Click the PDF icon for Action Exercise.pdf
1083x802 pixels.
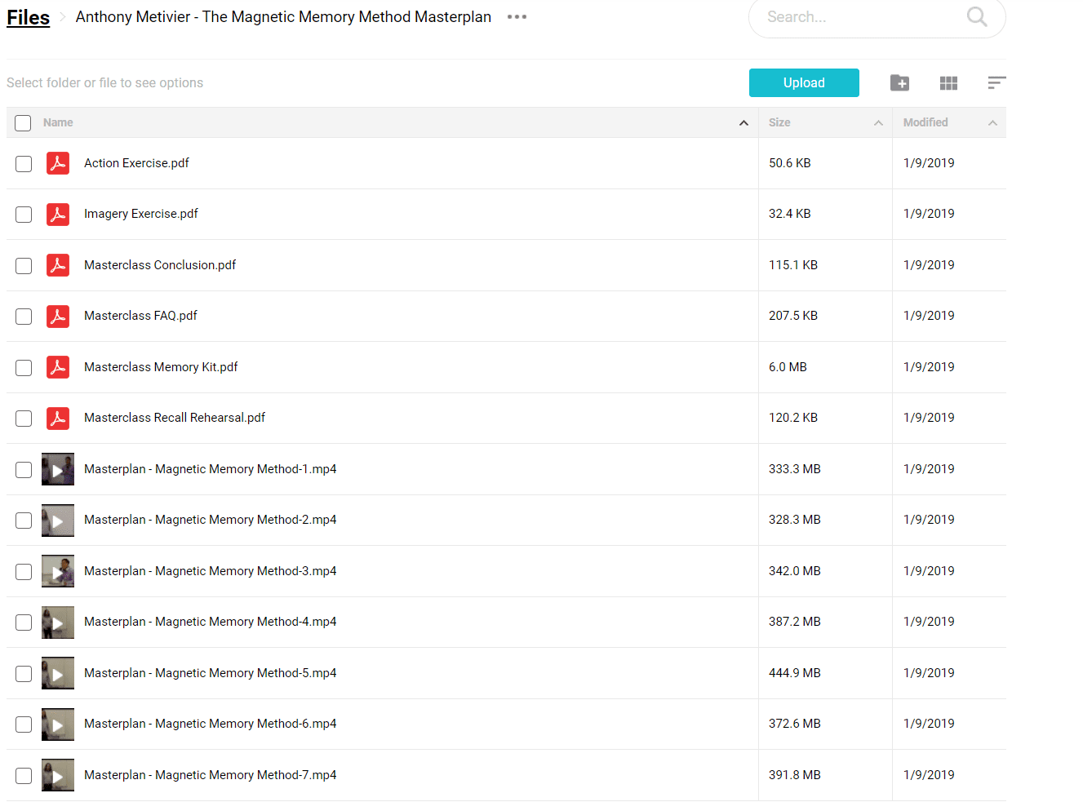click(58, 163)
